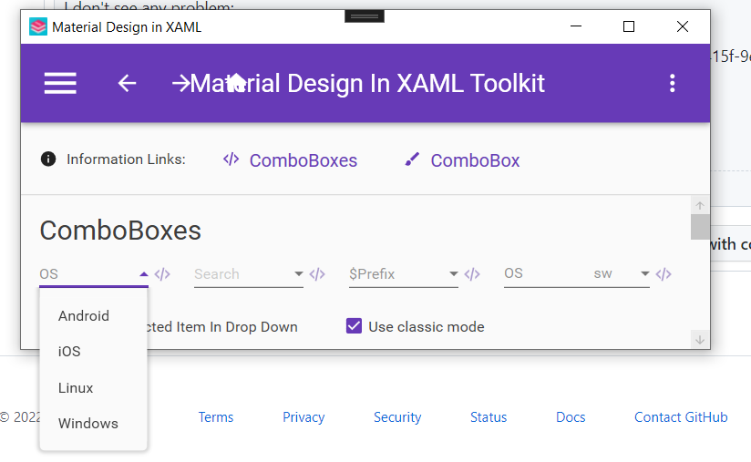Screen dimensions: 751x462
Task: Expand the $Prefix combobox
Action: pyautogui.click(x=453, y=274)
